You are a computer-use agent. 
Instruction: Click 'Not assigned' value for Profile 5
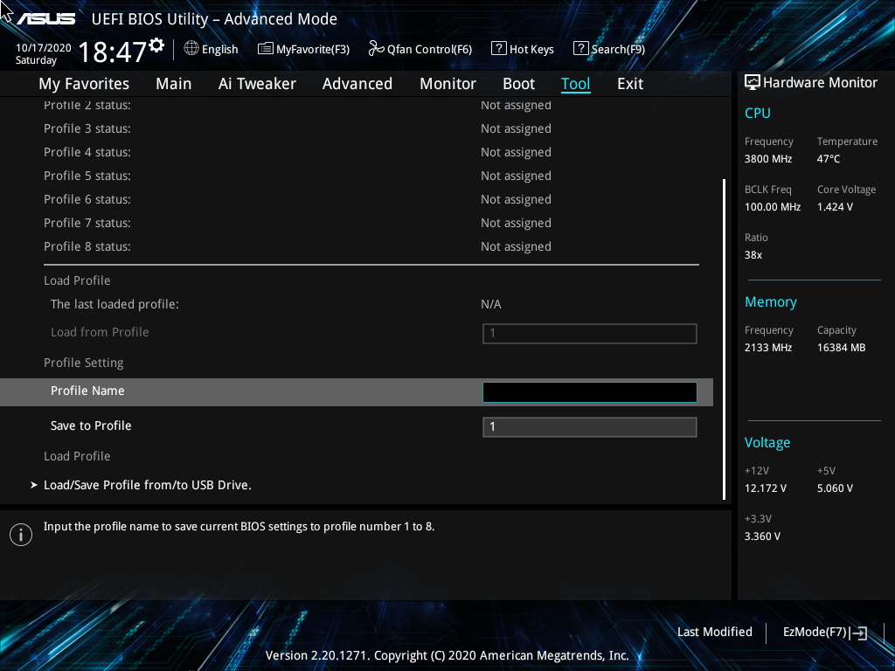coord(516,176)
